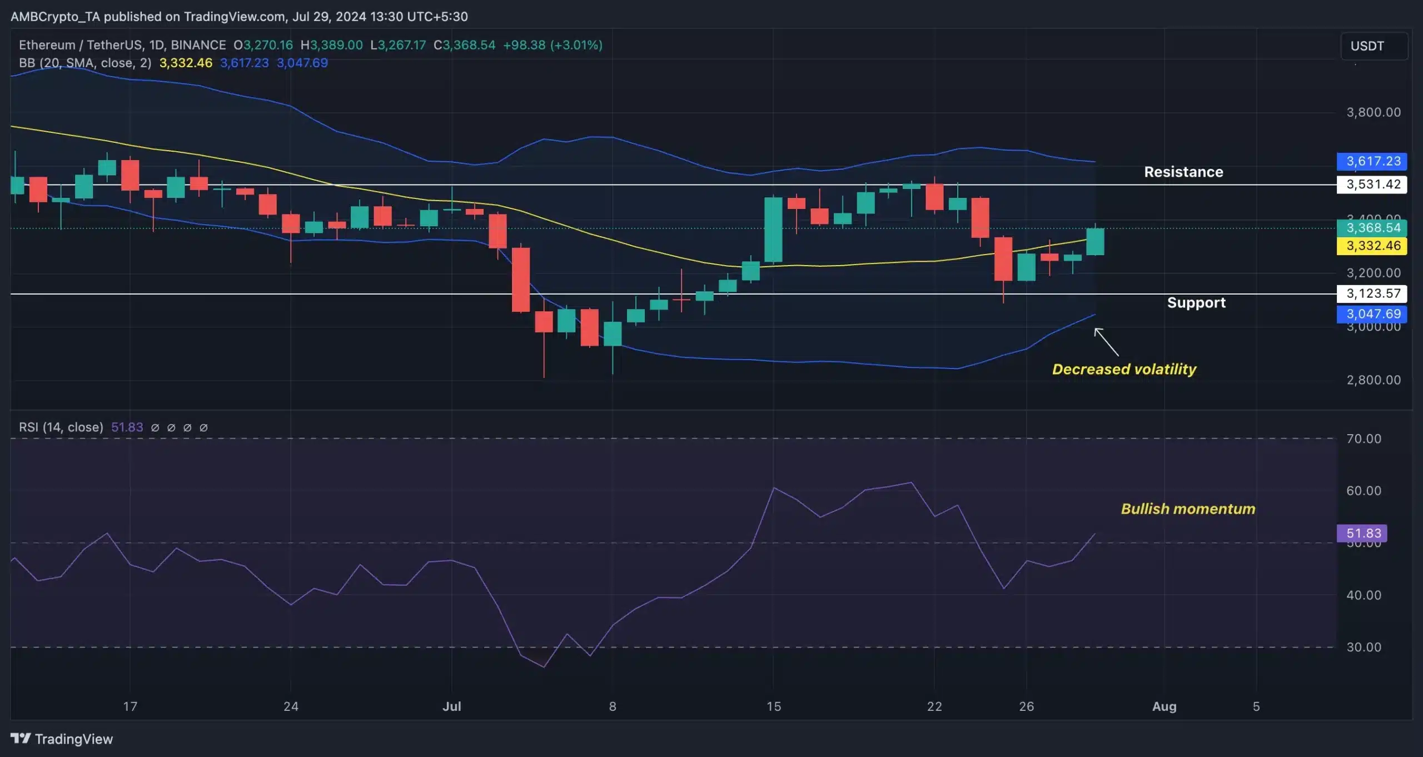Click the Decreased volatility annotation text

pos(1124,369)
